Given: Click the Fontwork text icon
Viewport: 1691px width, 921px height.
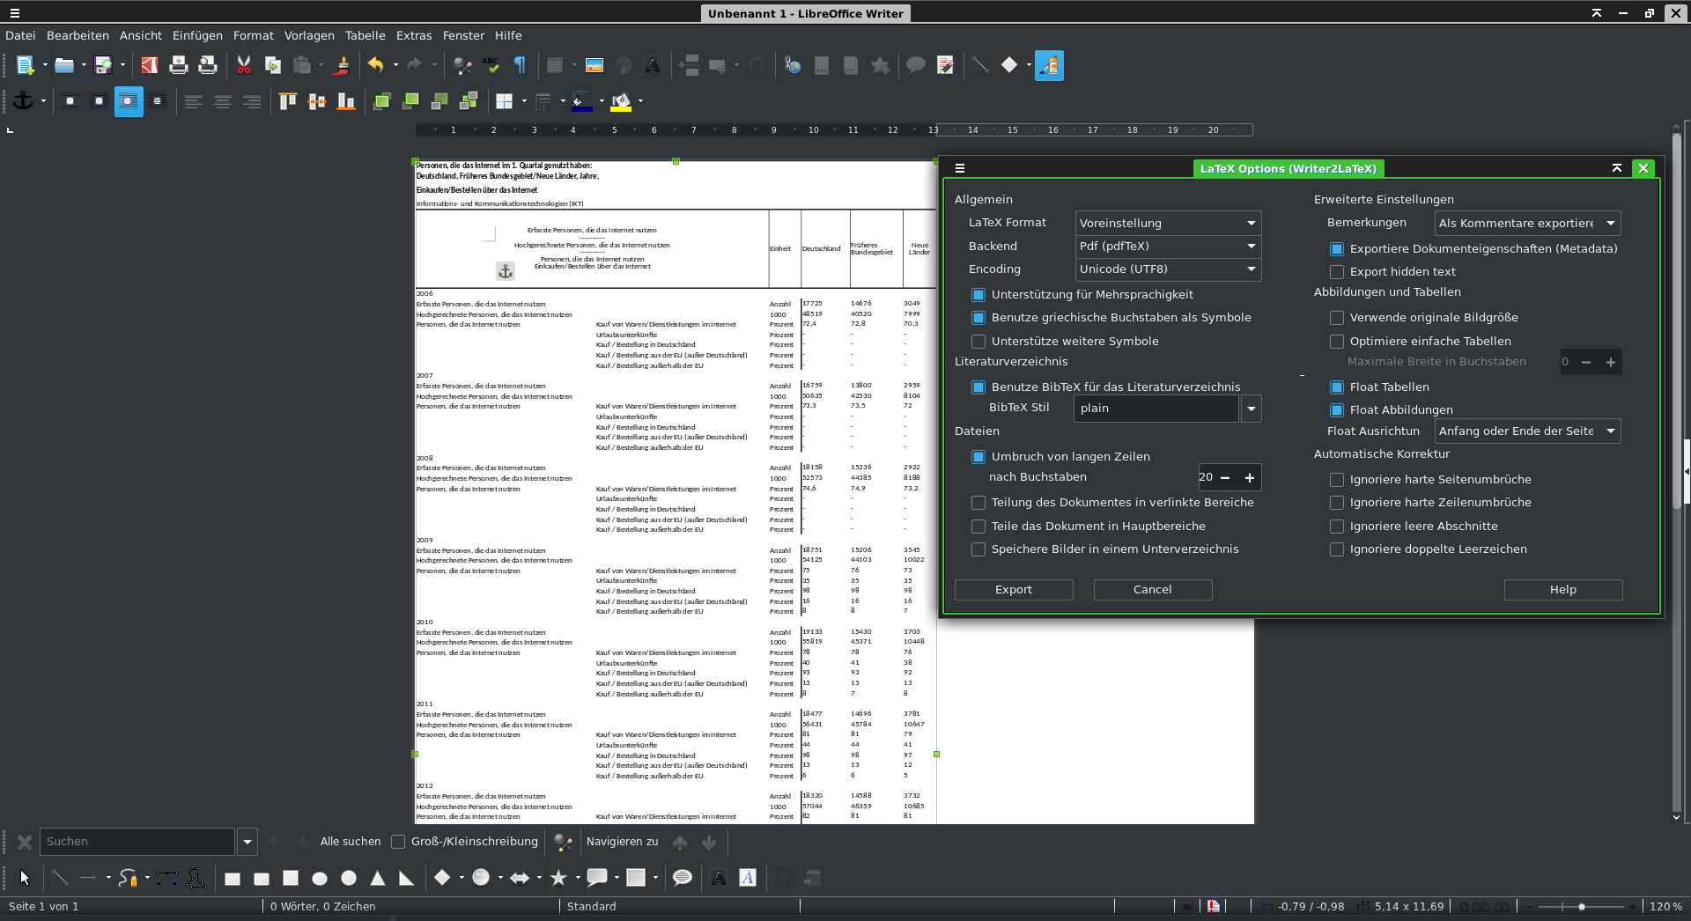Looking at the screenshot, I should click(x=748, y=878).
